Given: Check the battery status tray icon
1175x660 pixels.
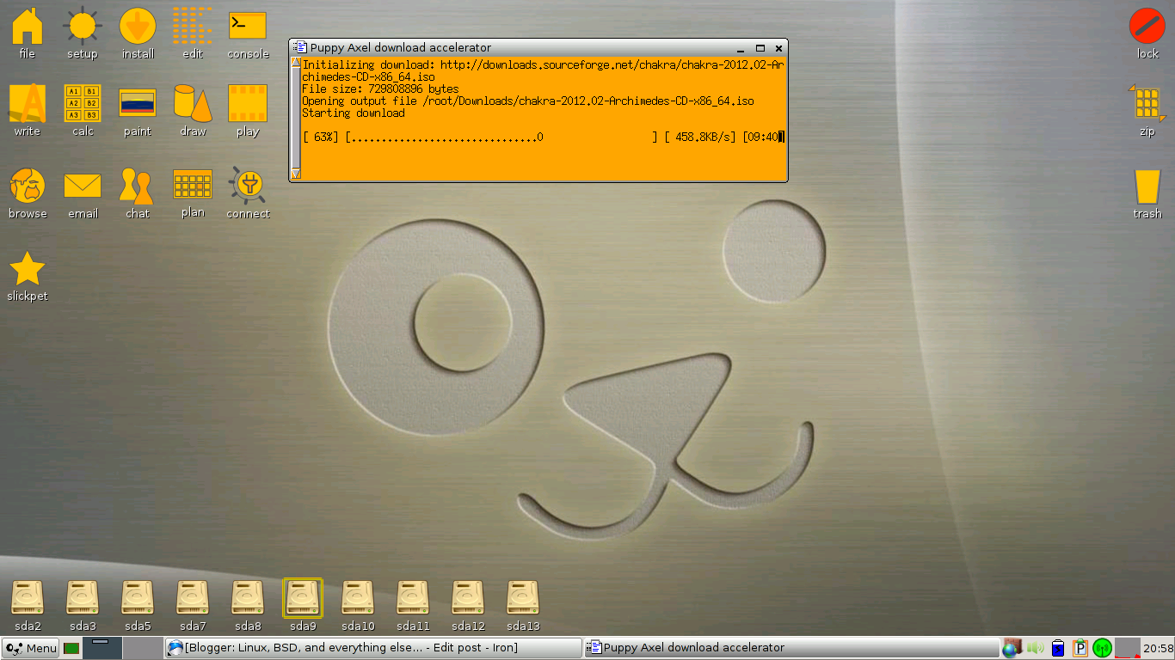Looking at the screenshot, I should (x=1058, y=648).
